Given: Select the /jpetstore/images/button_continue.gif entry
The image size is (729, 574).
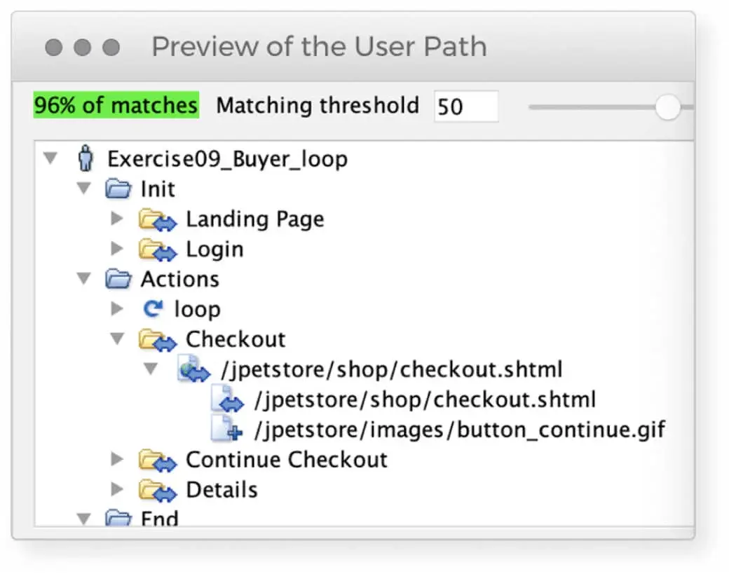Looking at the screenshot, I should pyautogui.click(x=460, y=429).
